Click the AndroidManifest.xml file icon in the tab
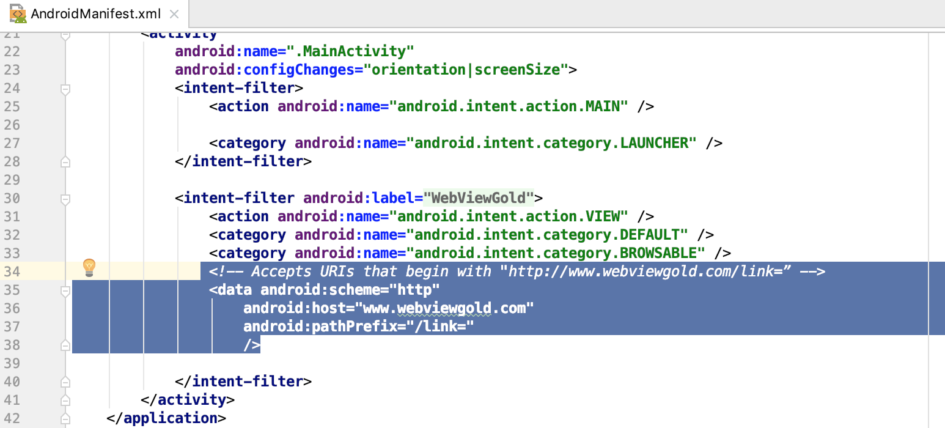The height and width of the screenshot is (428, 945). (18, 13)
